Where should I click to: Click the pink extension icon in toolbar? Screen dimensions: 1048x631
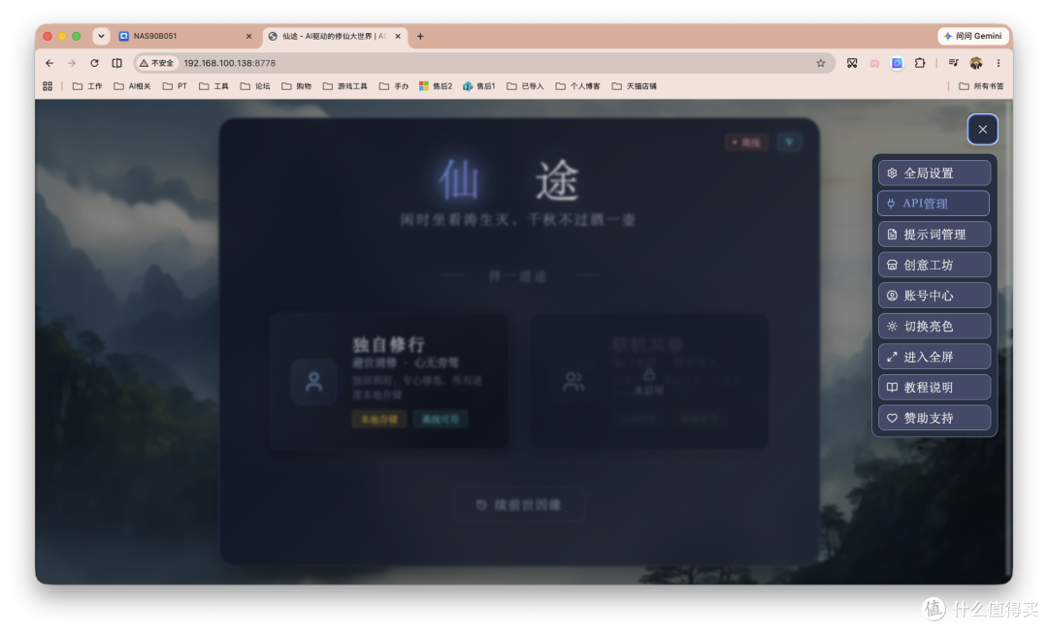click(x=874, y=63)
